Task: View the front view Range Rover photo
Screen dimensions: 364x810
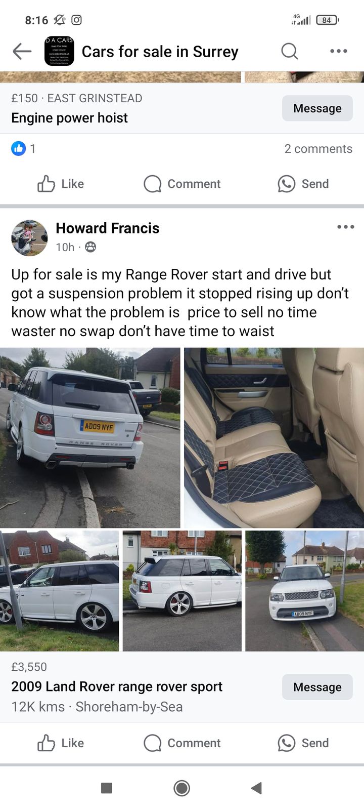Action: coord(304,591)
